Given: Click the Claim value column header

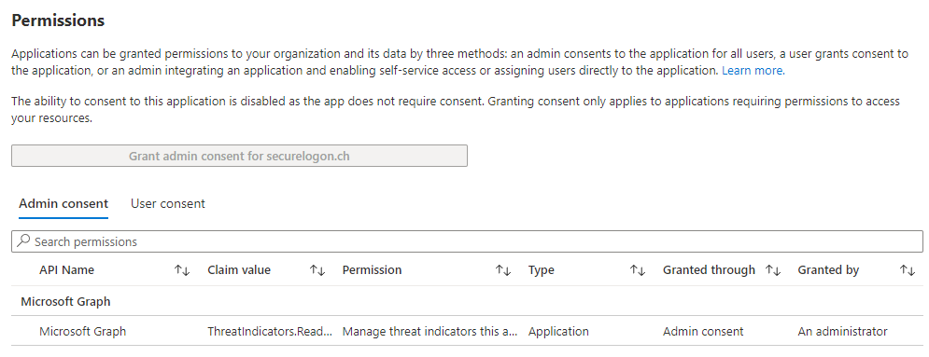Looking at the screenshot, I should coord(239,270).
